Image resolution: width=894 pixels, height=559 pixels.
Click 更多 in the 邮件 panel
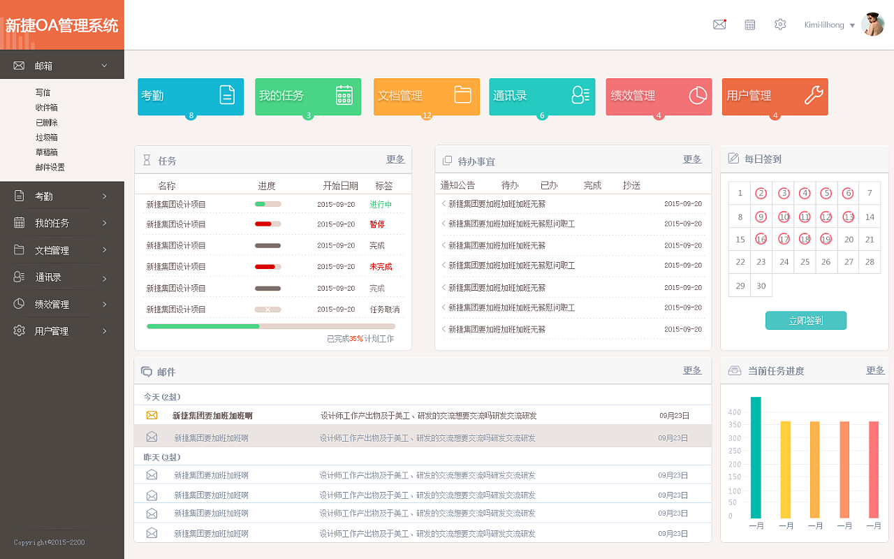click(x=692, y=370)
